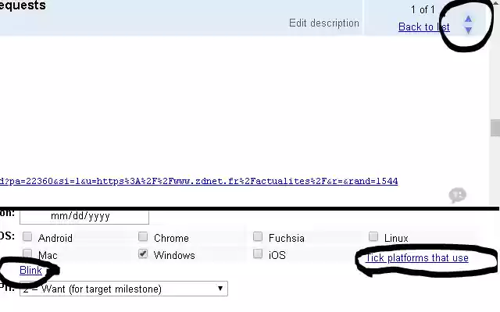Select the Linux checkbox
The width and height of the screenshot is (500, 312).
(x=373, y=237)
